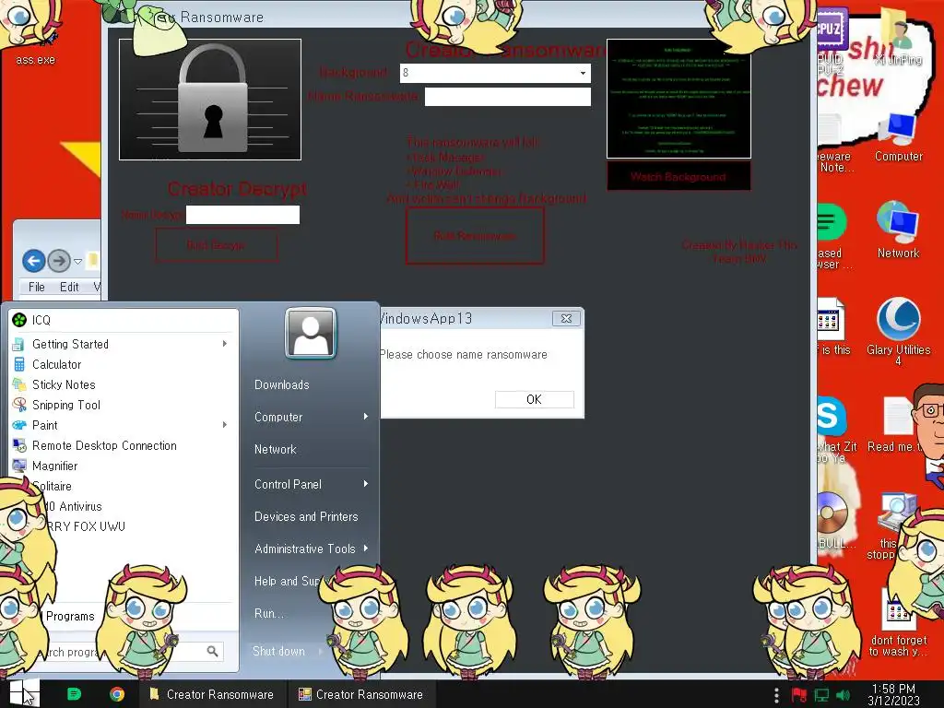Select the Network desktop icon
The image size is (944, 708).
[x=898, y=230]
